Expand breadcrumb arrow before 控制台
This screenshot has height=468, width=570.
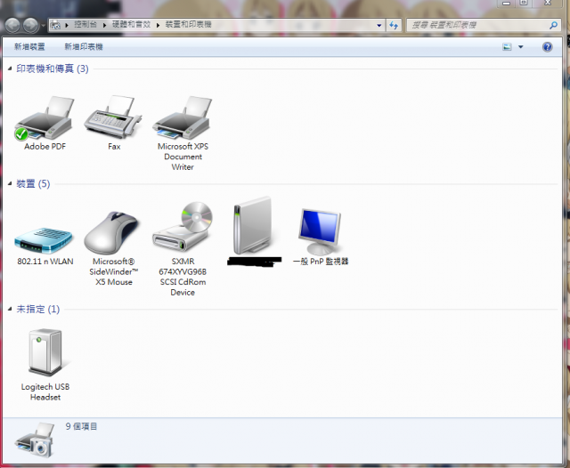[x=67, y=25]
